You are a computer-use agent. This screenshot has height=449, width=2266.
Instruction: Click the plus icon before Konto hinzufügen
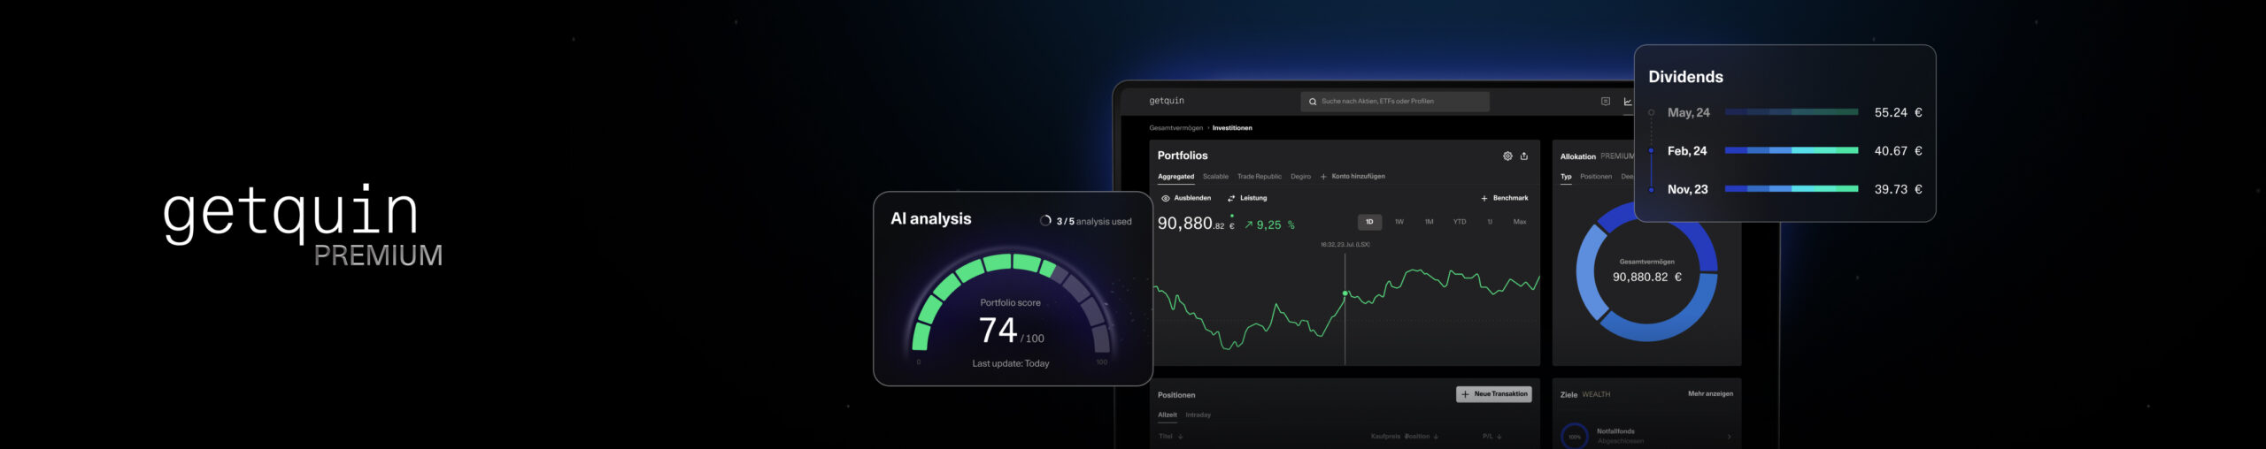[1323, 177]
